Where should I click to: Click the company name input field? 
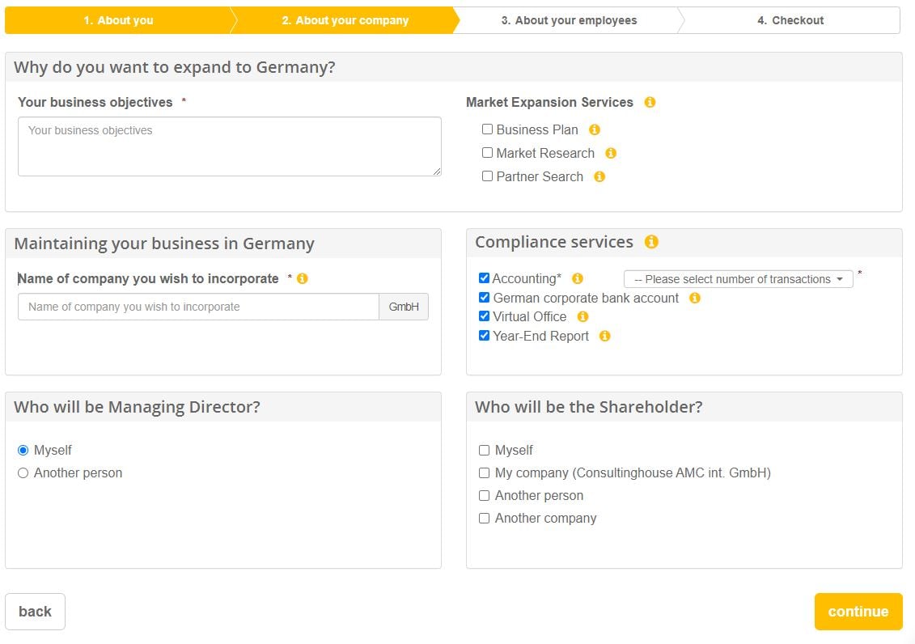click(x=198, y=307)
